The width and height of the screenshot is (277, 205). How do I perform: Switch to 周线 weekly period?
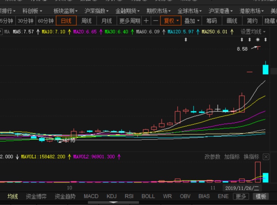pyautogui.click(x=86, y=21)
